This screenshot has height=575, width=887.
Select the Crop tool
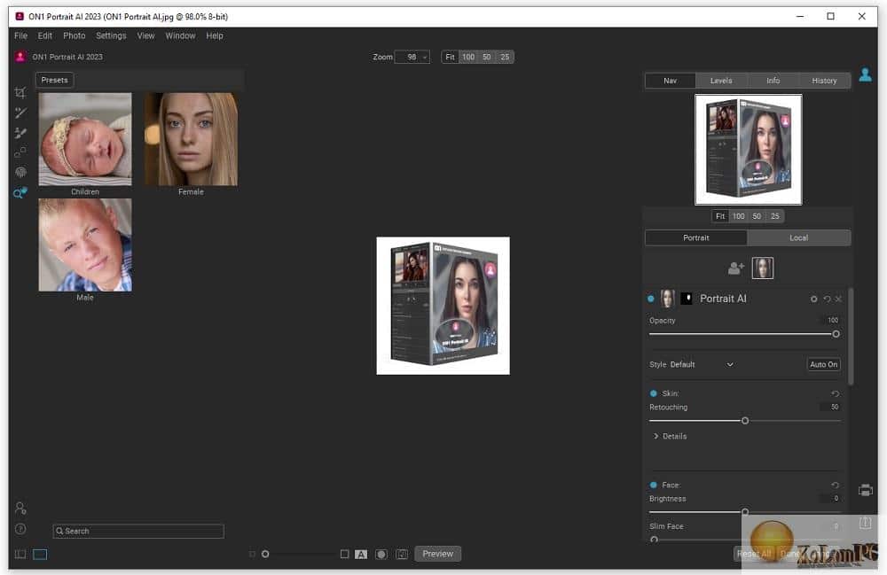pos(20,93)
